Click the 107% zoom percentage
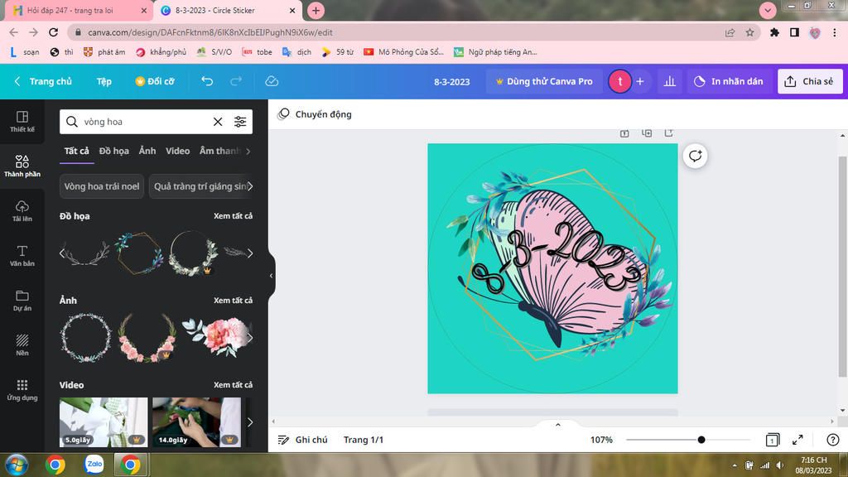Screen dimensions: 848x477 (x=601, y=440)
